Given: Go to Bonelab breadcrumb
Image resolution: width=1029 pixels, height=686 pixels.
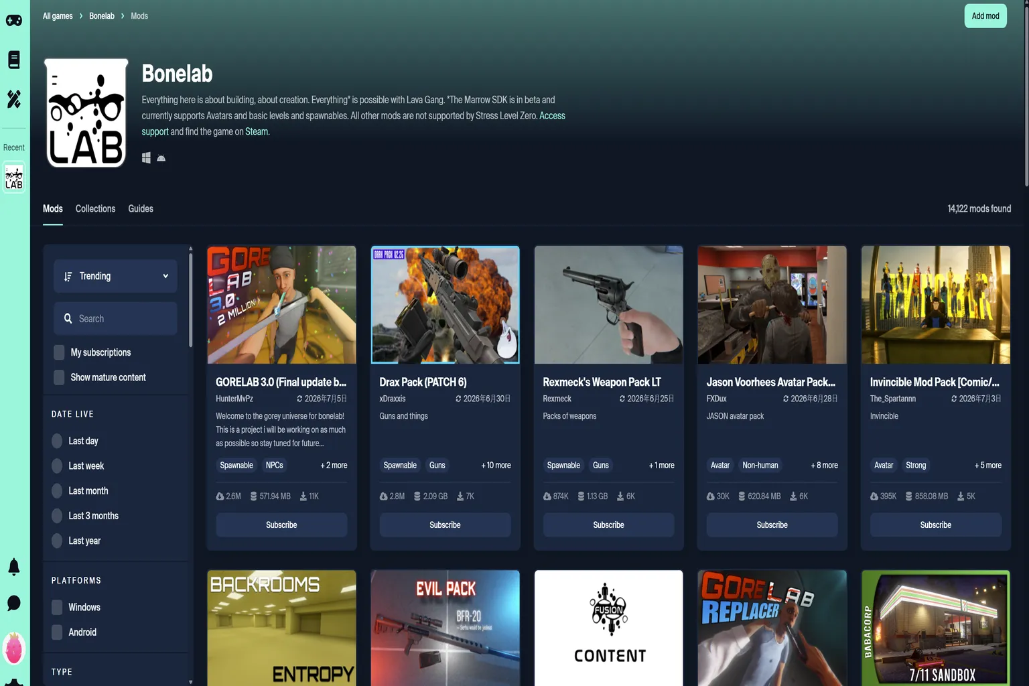Looking at the screenshot, I should click(x=102, y=16).
